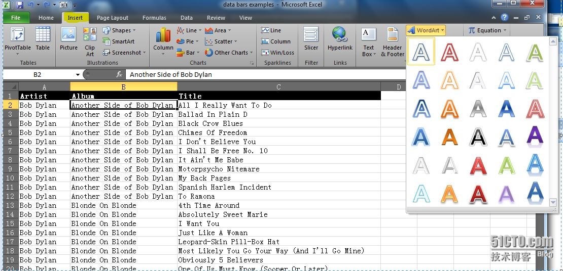Choose the red outlined WordArt style in top row

[449, 52]
